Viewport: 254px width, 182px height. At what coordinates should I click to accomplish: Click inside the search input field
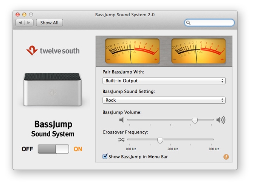pos(212,23)
